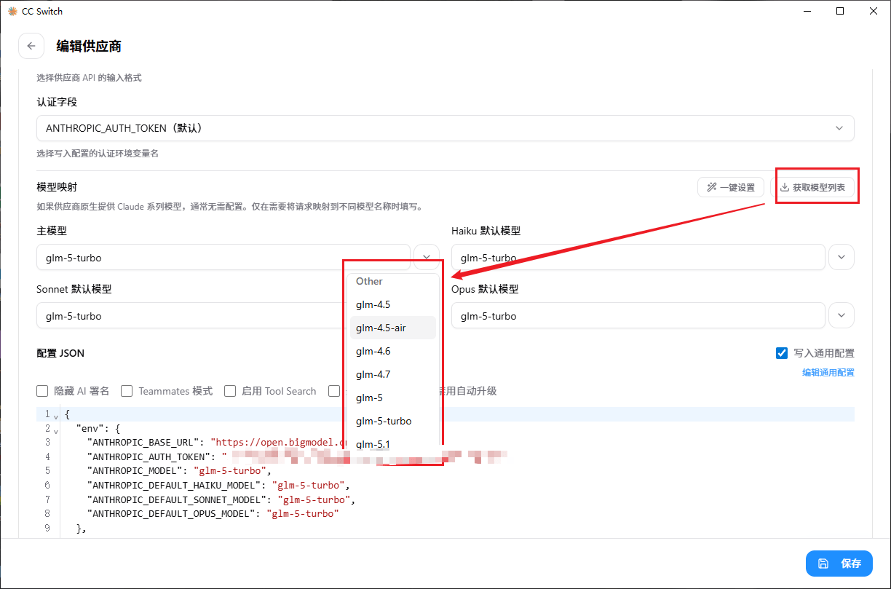This screenshot has width=891, height=589.
Task: Open the 认证字段 ANTHROPIC_AUTH_TOKEN dropdown
Action: 445,128
